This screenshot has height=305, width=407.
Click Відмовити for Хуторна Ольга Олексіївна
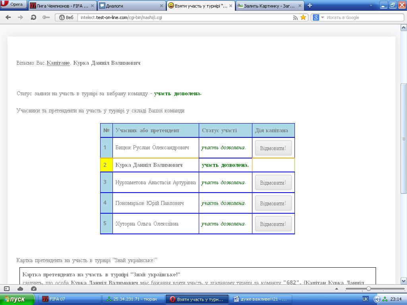pyautogui.click(x=273, y=224)
